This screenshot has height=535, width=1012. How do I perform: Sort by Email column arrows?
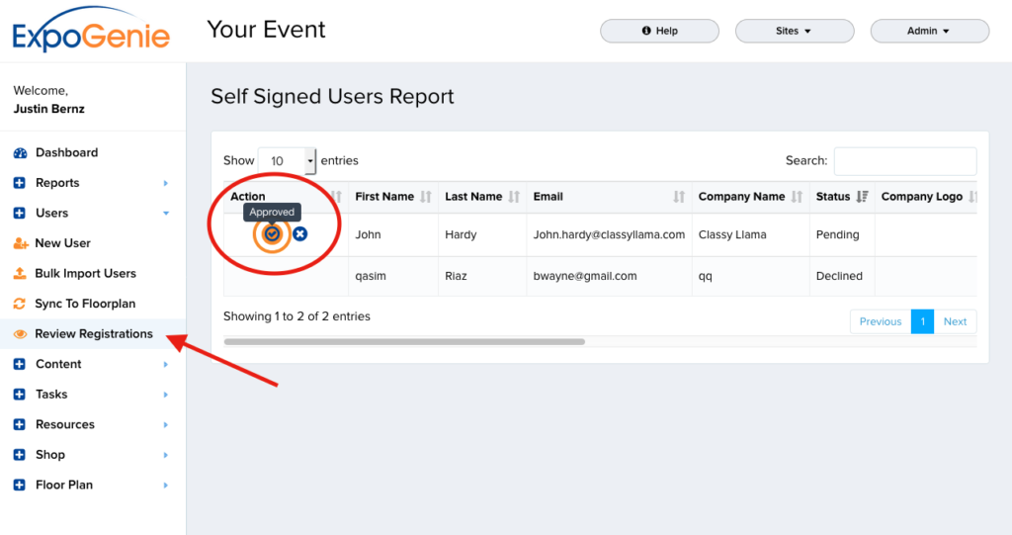click(x=679, y=197)
